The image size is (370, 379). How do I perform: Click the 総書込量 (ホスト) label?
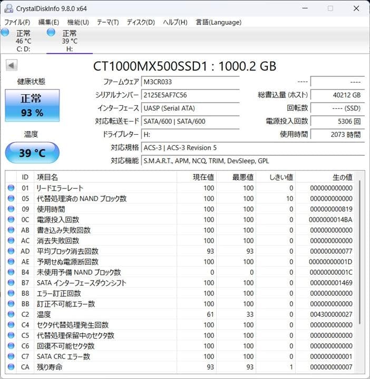pyautogui.click(x=283, y=95)
